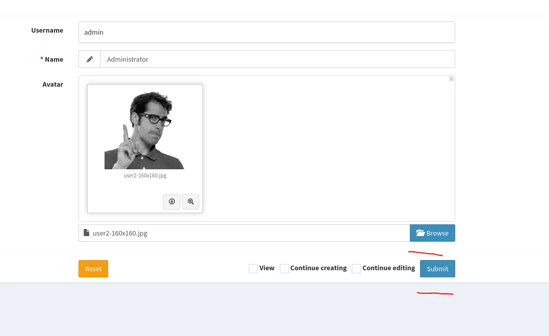Viewport: 549px width, 336px height.
Task: Remove the avatar using the X icon
Action: (x=451, y=79)
